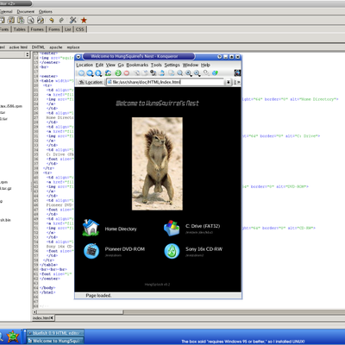Screen dimensions: 345x345
Task: Click Konqueror's Back navigation arrow icon
Action: [x=81, y=73]
